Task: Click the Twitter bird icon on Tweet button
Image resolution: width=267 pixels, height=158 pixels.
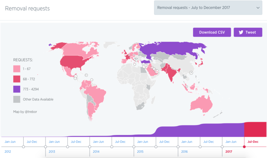Action: [x=241, y=32]
